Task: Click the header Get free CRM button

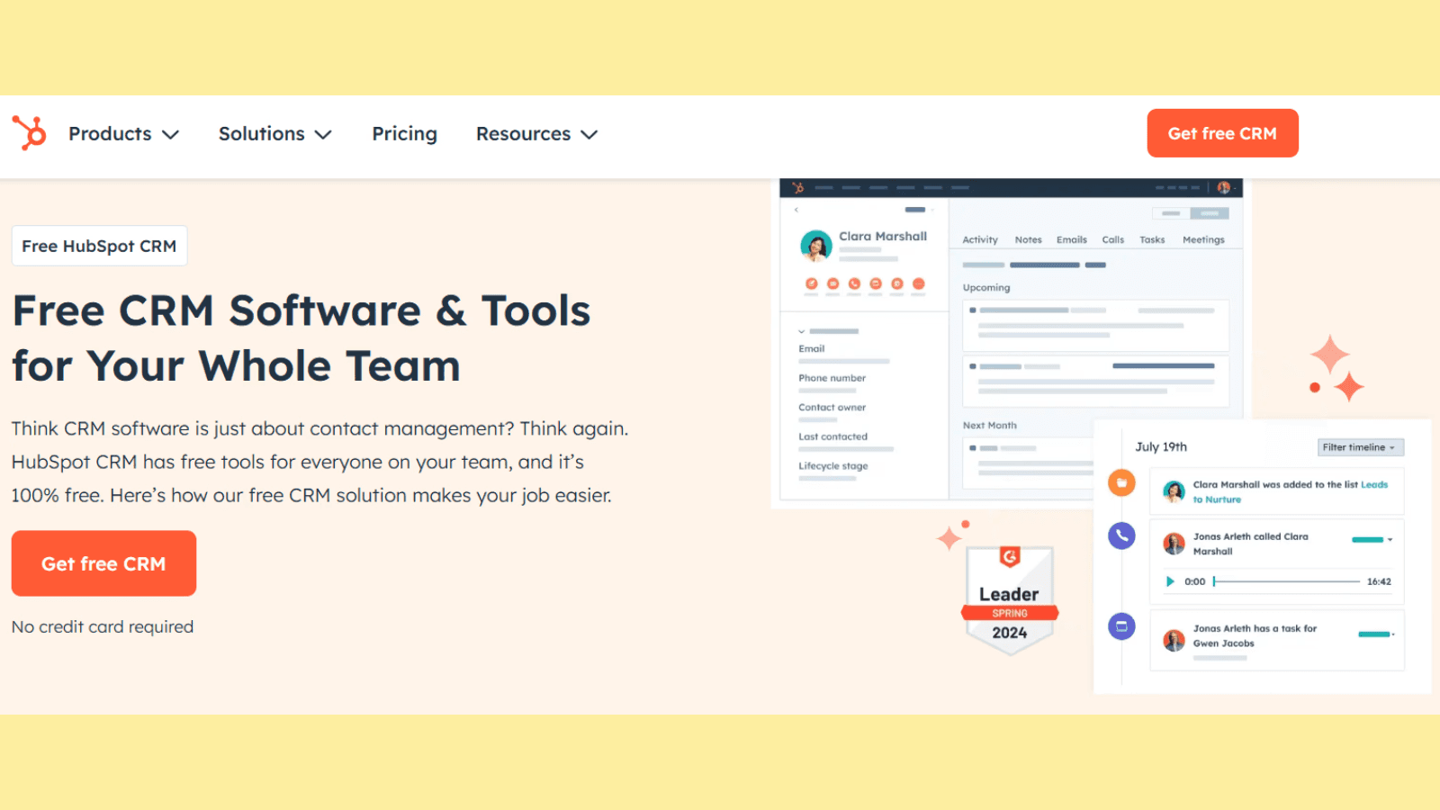Action: click(x=1222, y=133)
